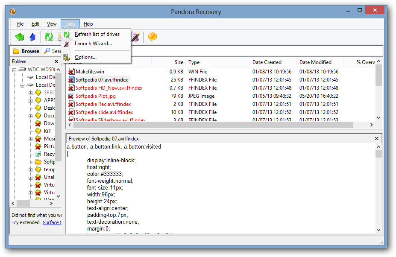Collapse the second Local Disk node
The width and height of the screenshot is (396, 257).
click(22, 85)
